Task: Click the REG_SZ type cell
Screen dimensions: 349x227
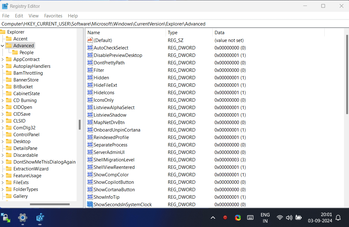Action: 175,40
